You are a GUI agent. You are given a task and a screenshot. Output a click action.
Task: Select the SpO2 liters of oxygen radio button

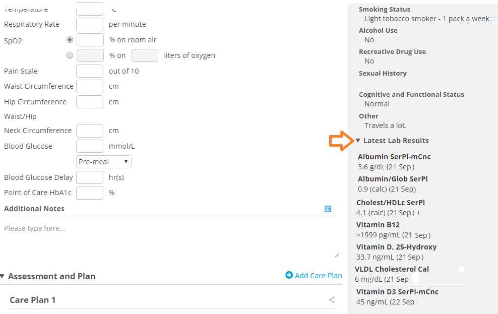coord(70,55)
